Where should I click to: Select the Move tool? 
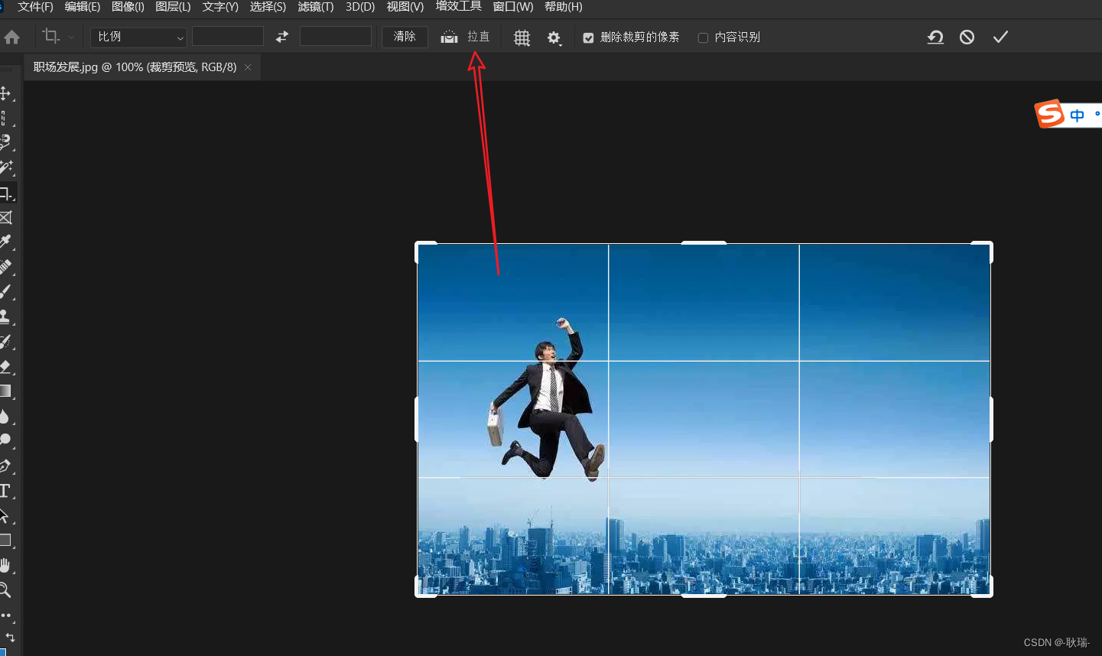5,93
